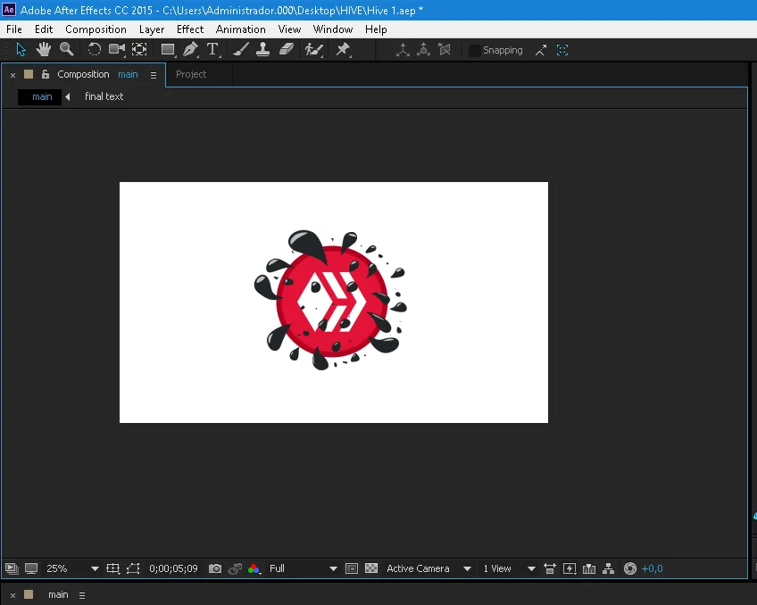
Task: Select the Horizontal Type tool
Action: (x=212, y=49)
